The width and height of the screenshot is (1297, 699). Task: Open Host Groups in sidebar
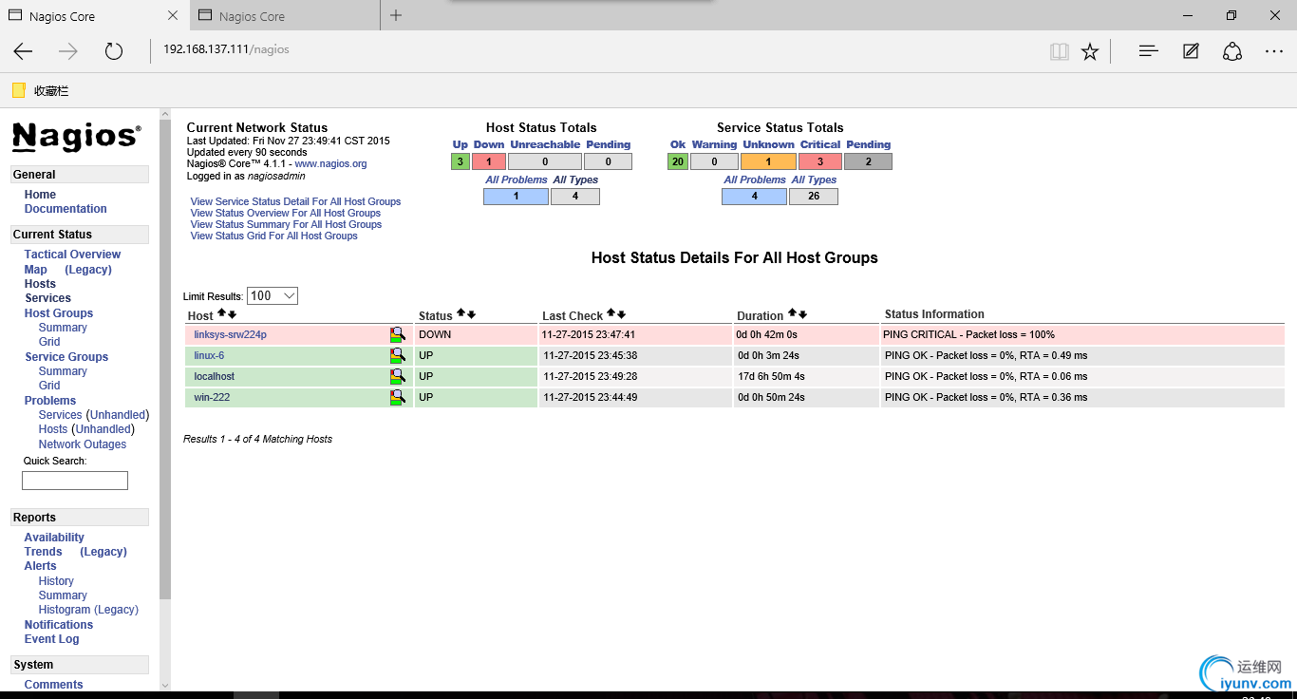[x=59, y=313]
